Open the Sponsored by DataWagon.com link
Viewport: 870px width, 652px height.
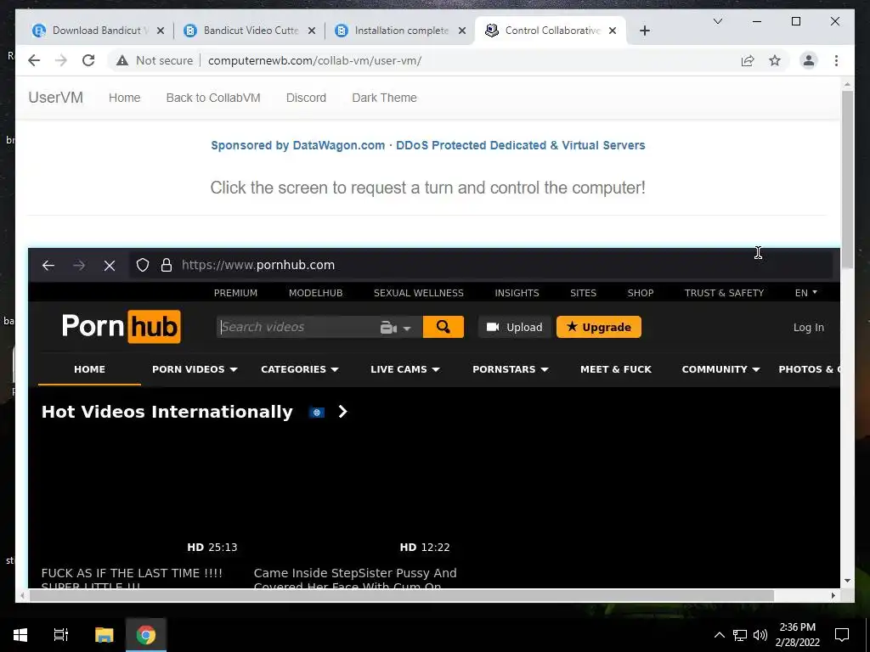428,145
